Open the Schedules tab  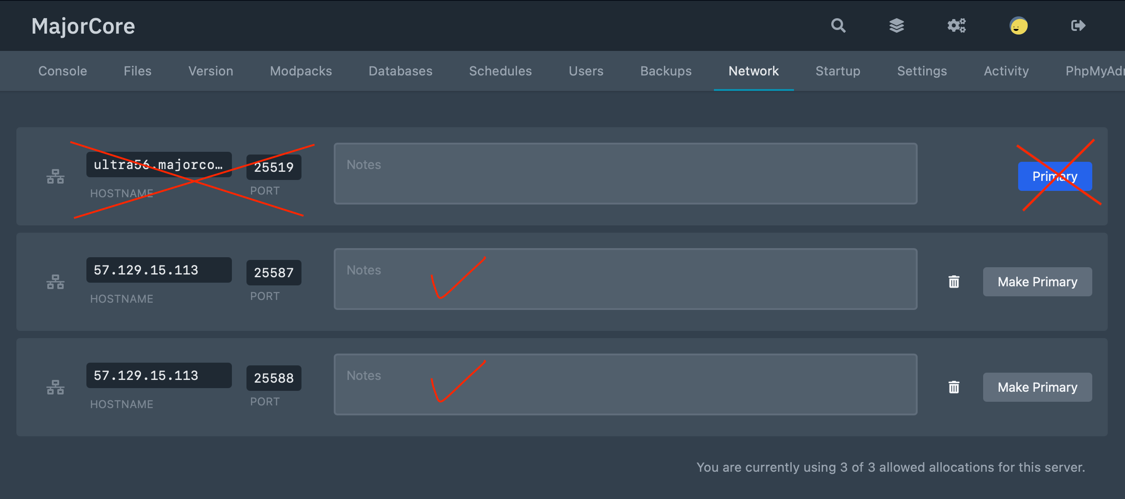coord(500,71)
